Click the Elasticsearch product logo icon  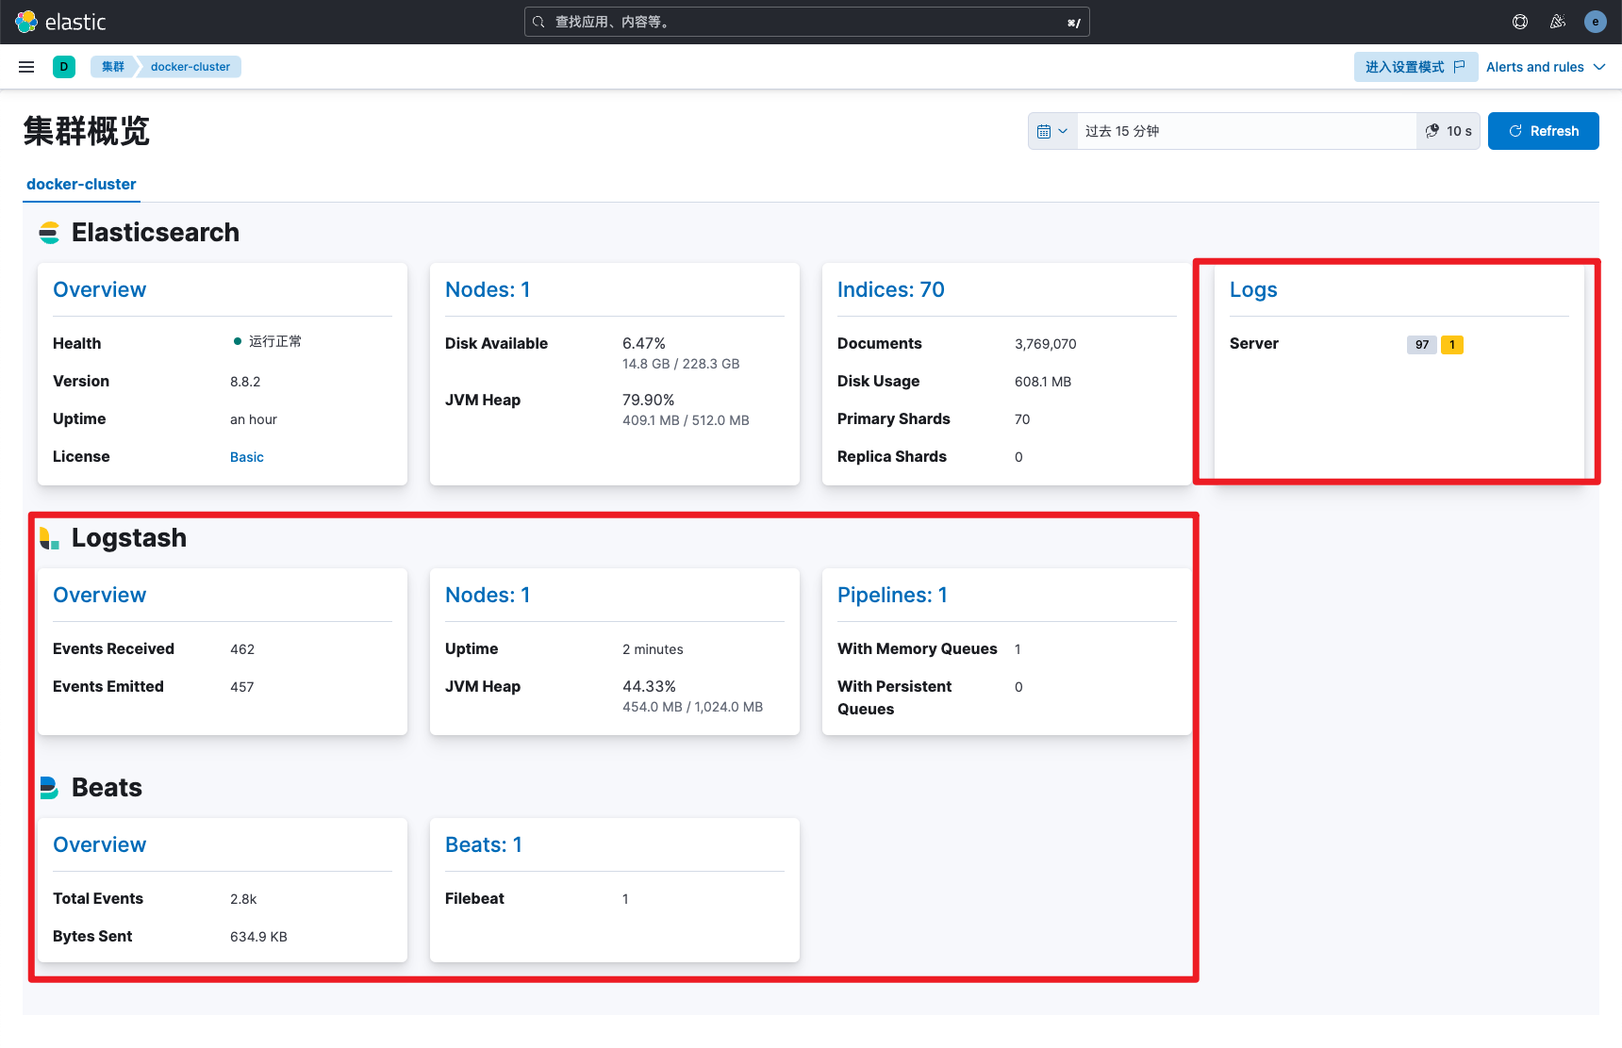(x=49, y=233)
